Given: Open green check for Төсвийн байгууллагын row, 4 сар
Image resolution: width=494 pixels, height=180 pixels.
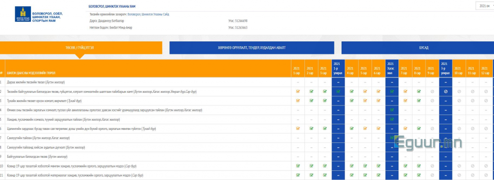Looking at the screenshot, I should point(352,91).
